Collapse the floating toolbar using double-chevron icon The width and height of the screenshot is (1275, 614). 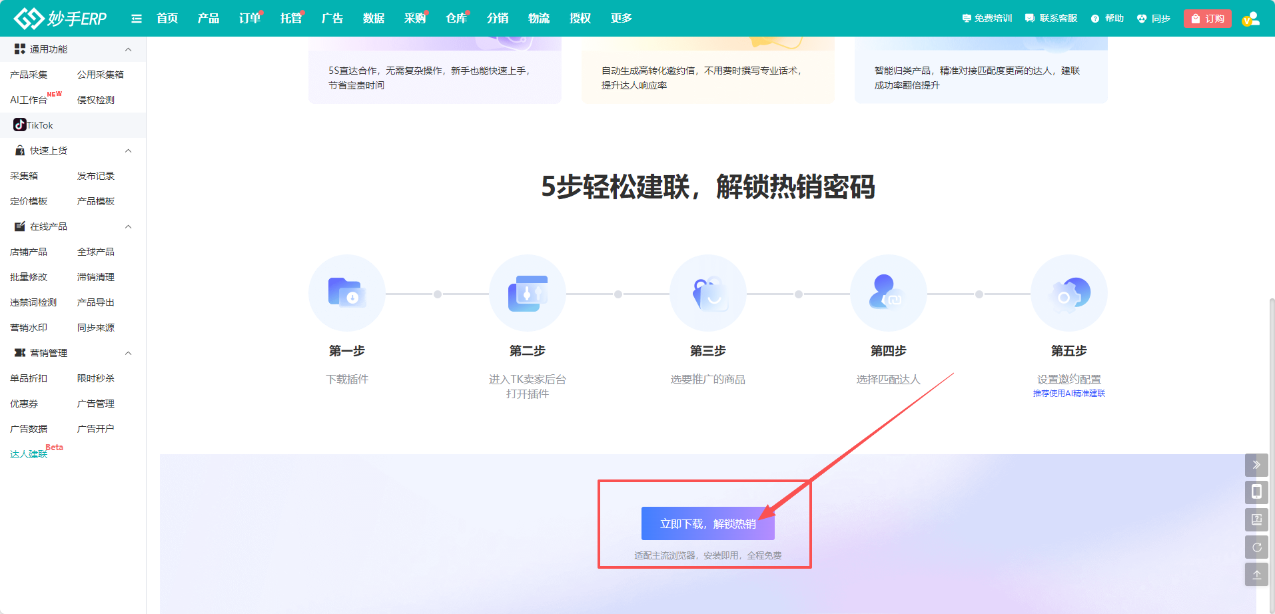[1256, 465]
